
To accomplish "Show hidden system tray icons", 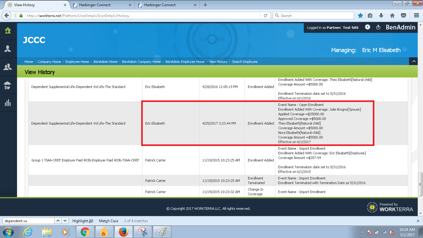I will coord(362,232).
